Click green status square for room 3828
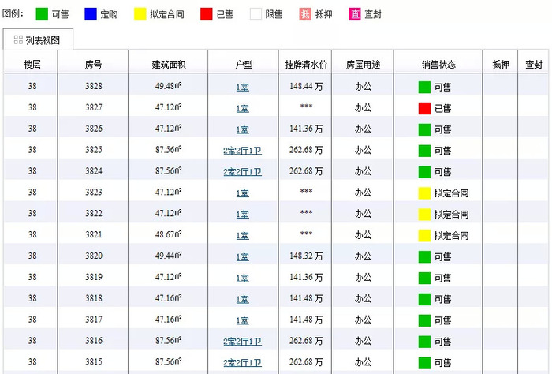The image size is (552, 374). 424,87
